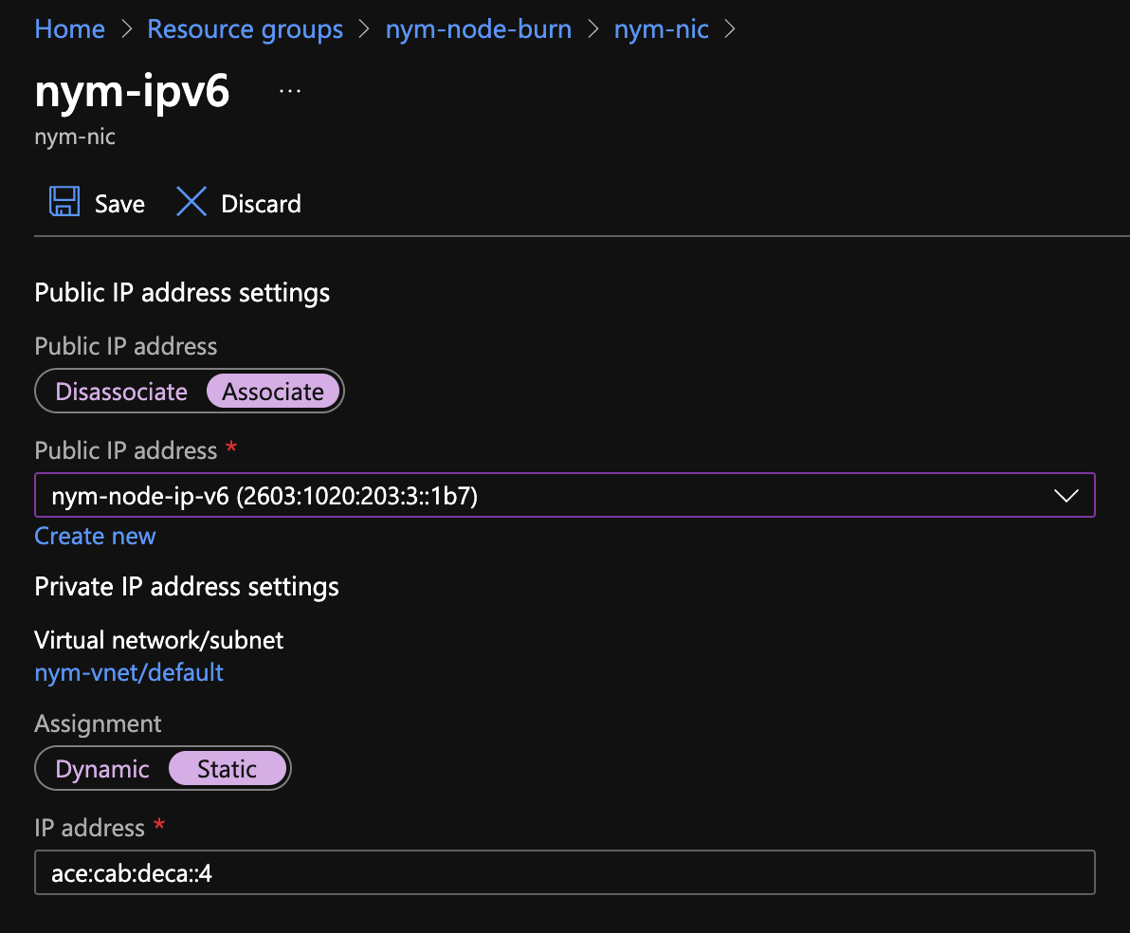The image size is (1130, 933).
Task: Return to nym-nic using the breadcrumb
Action: point(661,28)
